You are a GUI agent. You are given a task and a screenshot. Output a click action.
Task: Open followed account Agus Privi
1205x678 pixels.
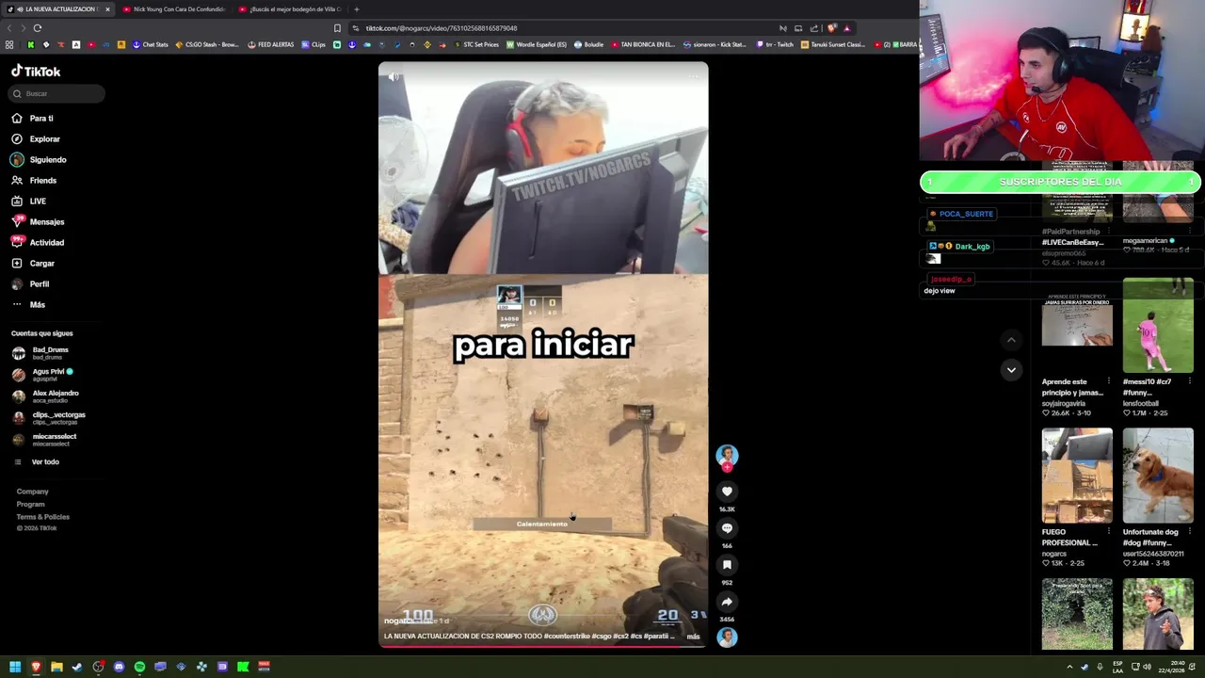[x=42, y=375]
